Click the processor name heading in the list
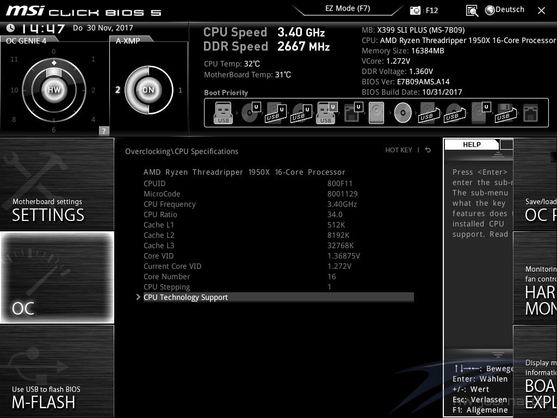This screenshot has width=557, height=418. pos(244,172)
